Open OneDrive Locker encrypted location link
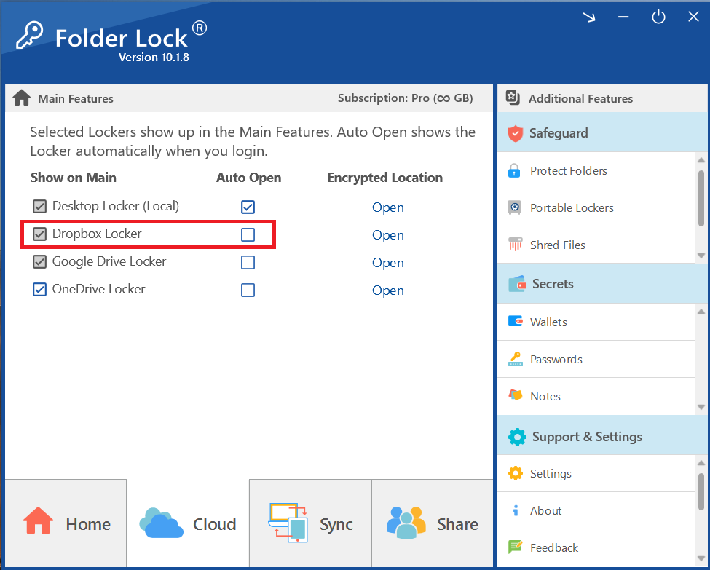This screenshot has width=710, height=570. click(387, 290)
